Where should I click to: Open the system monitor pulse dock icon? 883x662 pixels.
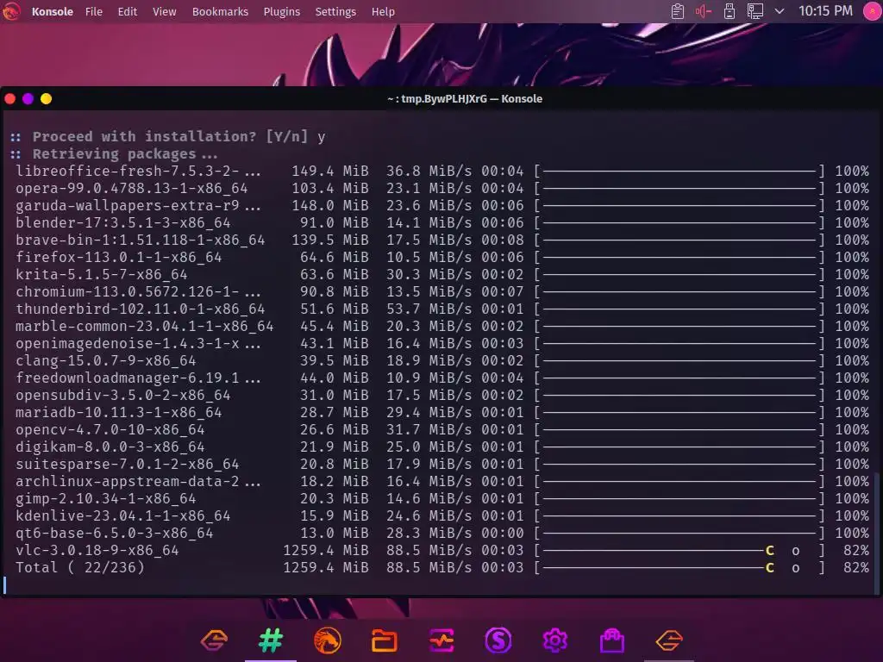coord(441,640)
